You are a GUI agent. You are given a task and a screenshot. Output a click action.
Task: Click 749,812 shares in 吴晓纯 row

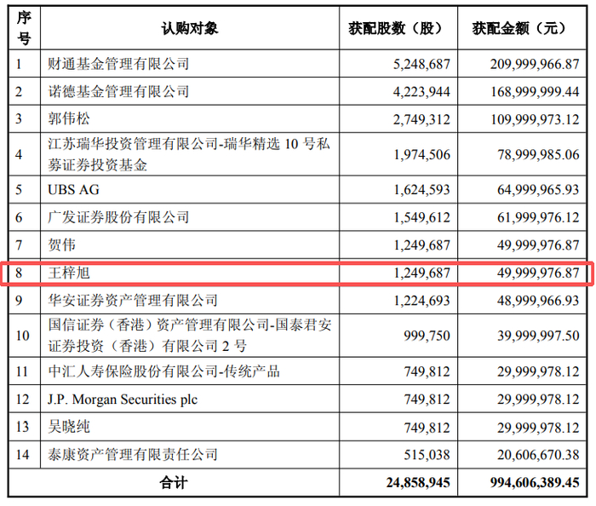[427, 428]
